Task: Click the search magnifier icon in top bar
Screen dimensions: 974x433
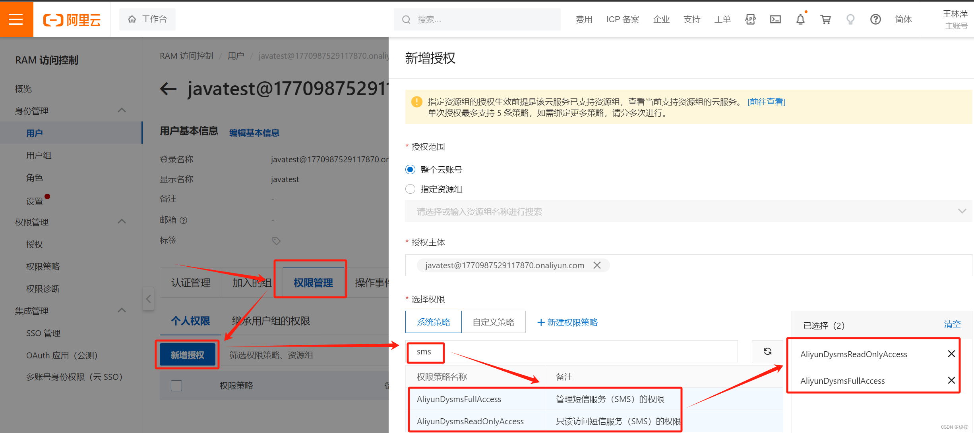Action: [406, 19]
